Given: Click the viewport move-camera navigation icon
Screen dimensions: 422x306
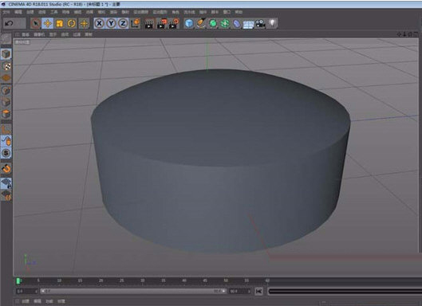Looking at the screenshot, I should 399,34.
